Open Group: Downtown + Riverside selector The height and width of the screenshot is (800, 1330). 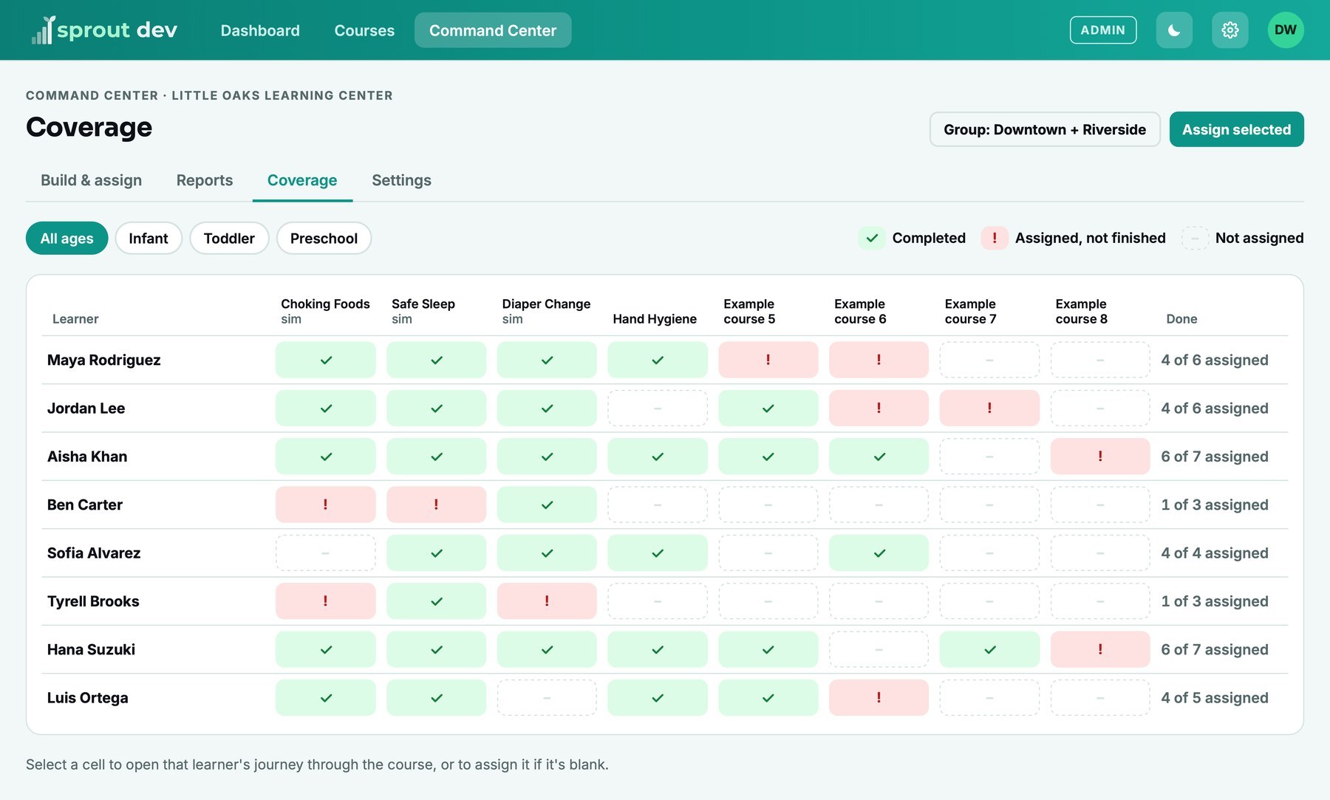(1045, 129)
